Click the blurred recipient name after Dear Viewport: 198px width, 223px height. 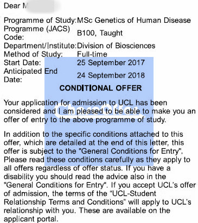(40, 6)
